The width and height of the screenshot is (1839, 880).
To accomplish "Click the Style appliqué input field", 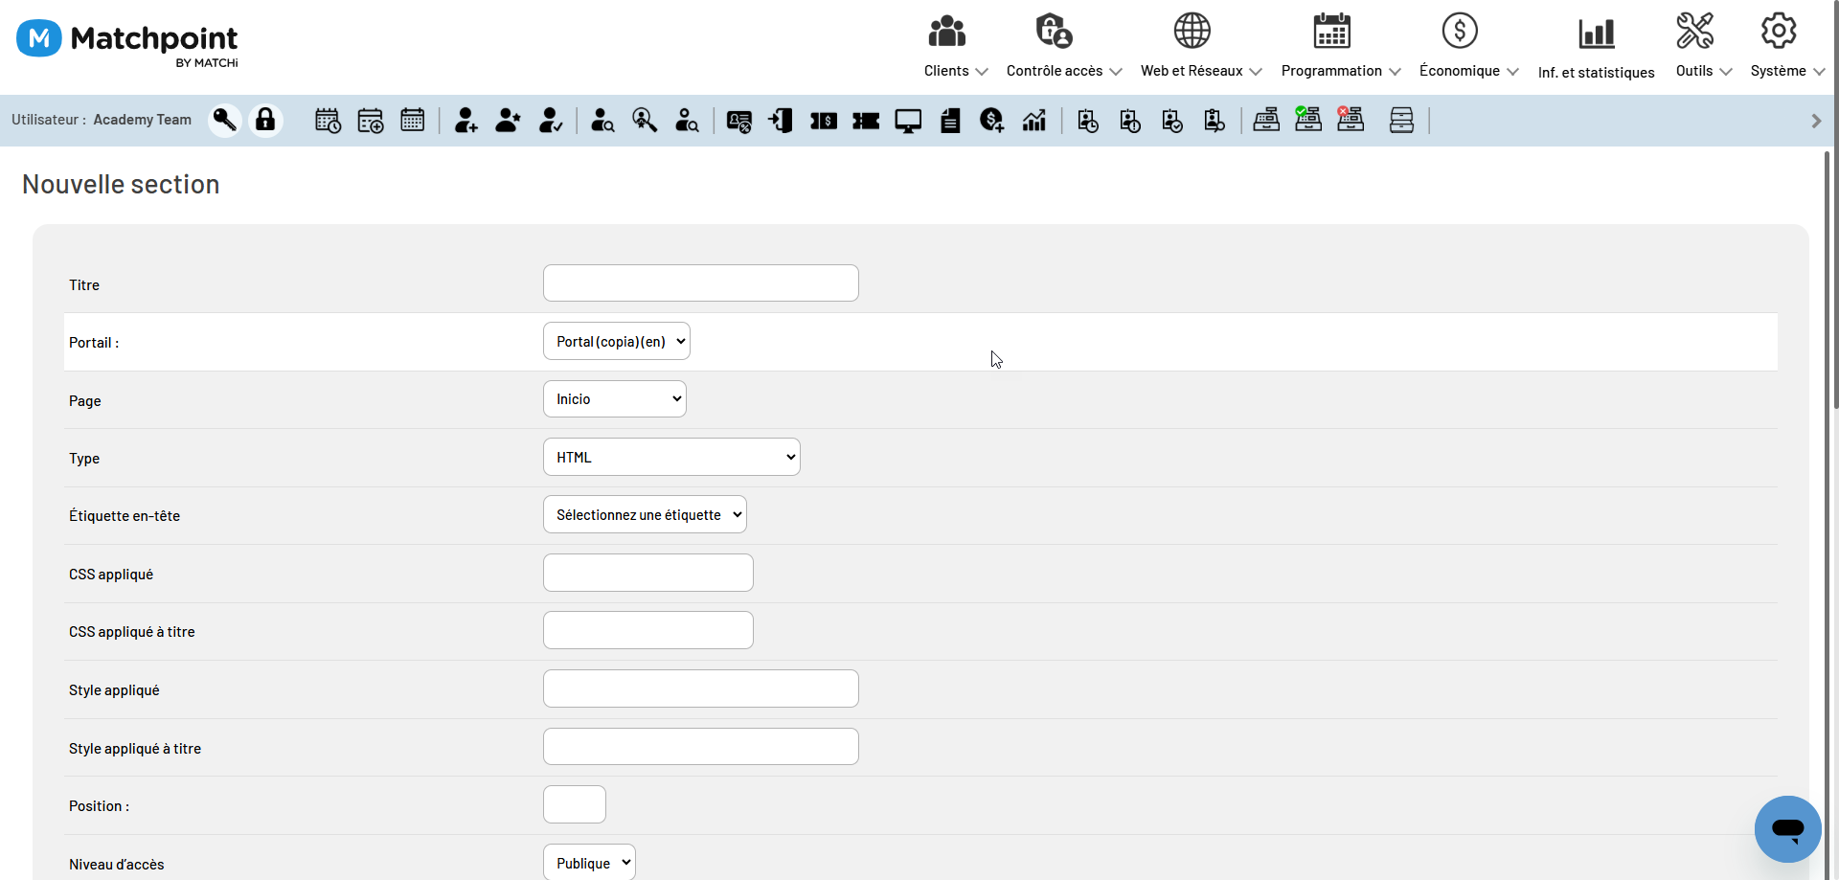I will pos(701,688).
